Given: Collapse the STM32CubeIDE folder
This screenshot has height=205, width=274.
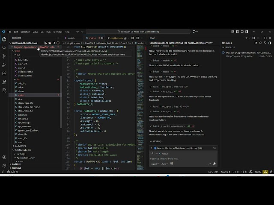Looking at the screenshot, I should click(x=13, y=150).
